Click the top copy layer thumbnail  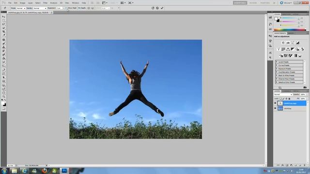[x=280, y=103]
